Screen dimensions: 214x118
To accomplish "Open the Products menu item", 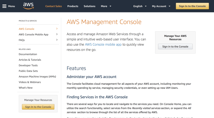I will click(x=73, y=6).
